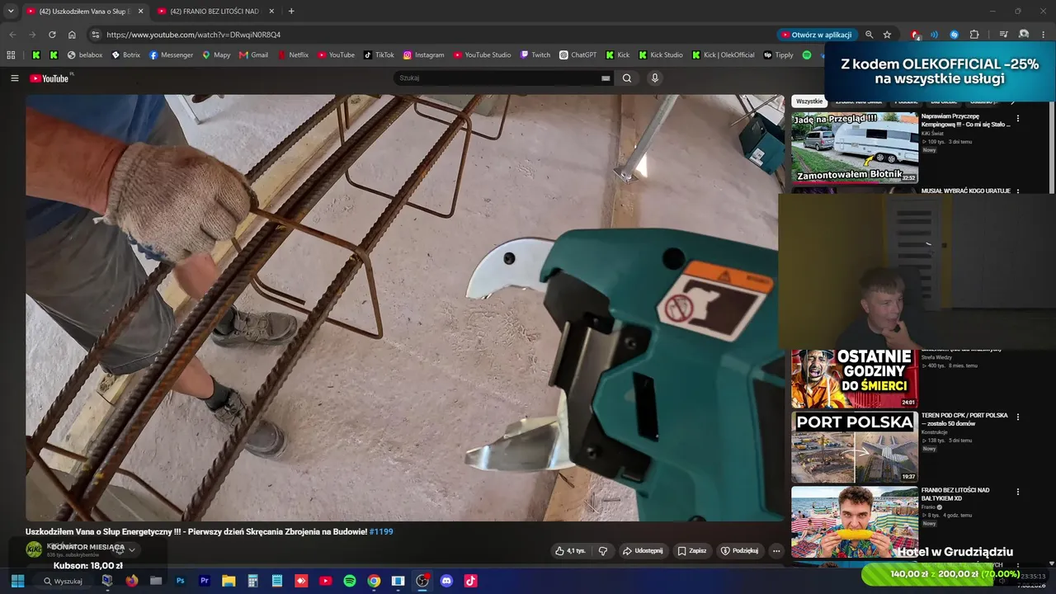This screenshot has width=1056, height=594.
Task: Go to browser home page icon
Action: pyautogui.click(x=72, y=35)
